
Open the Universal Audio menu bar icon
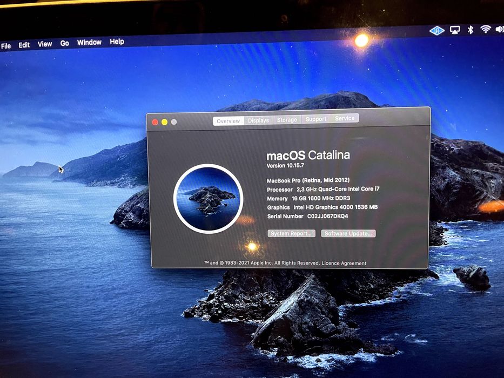click(437, 31)
